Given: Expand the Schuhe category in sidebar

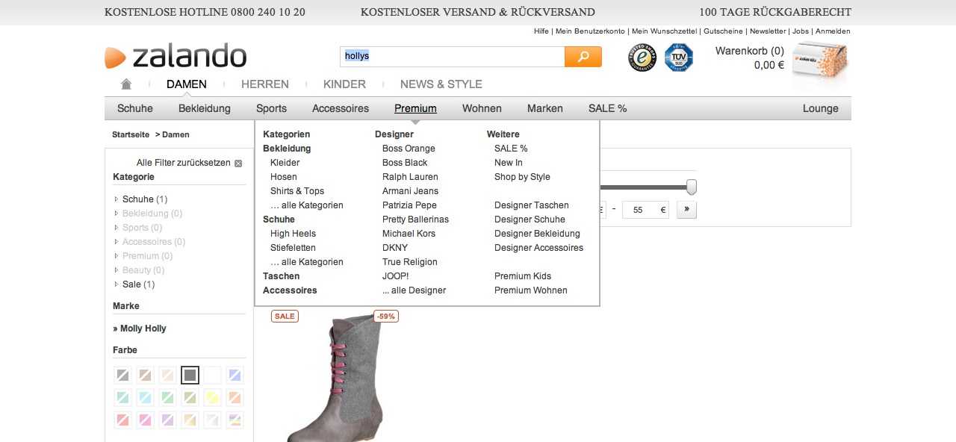Looking at the screenshot, I should [x=117, y=199].
